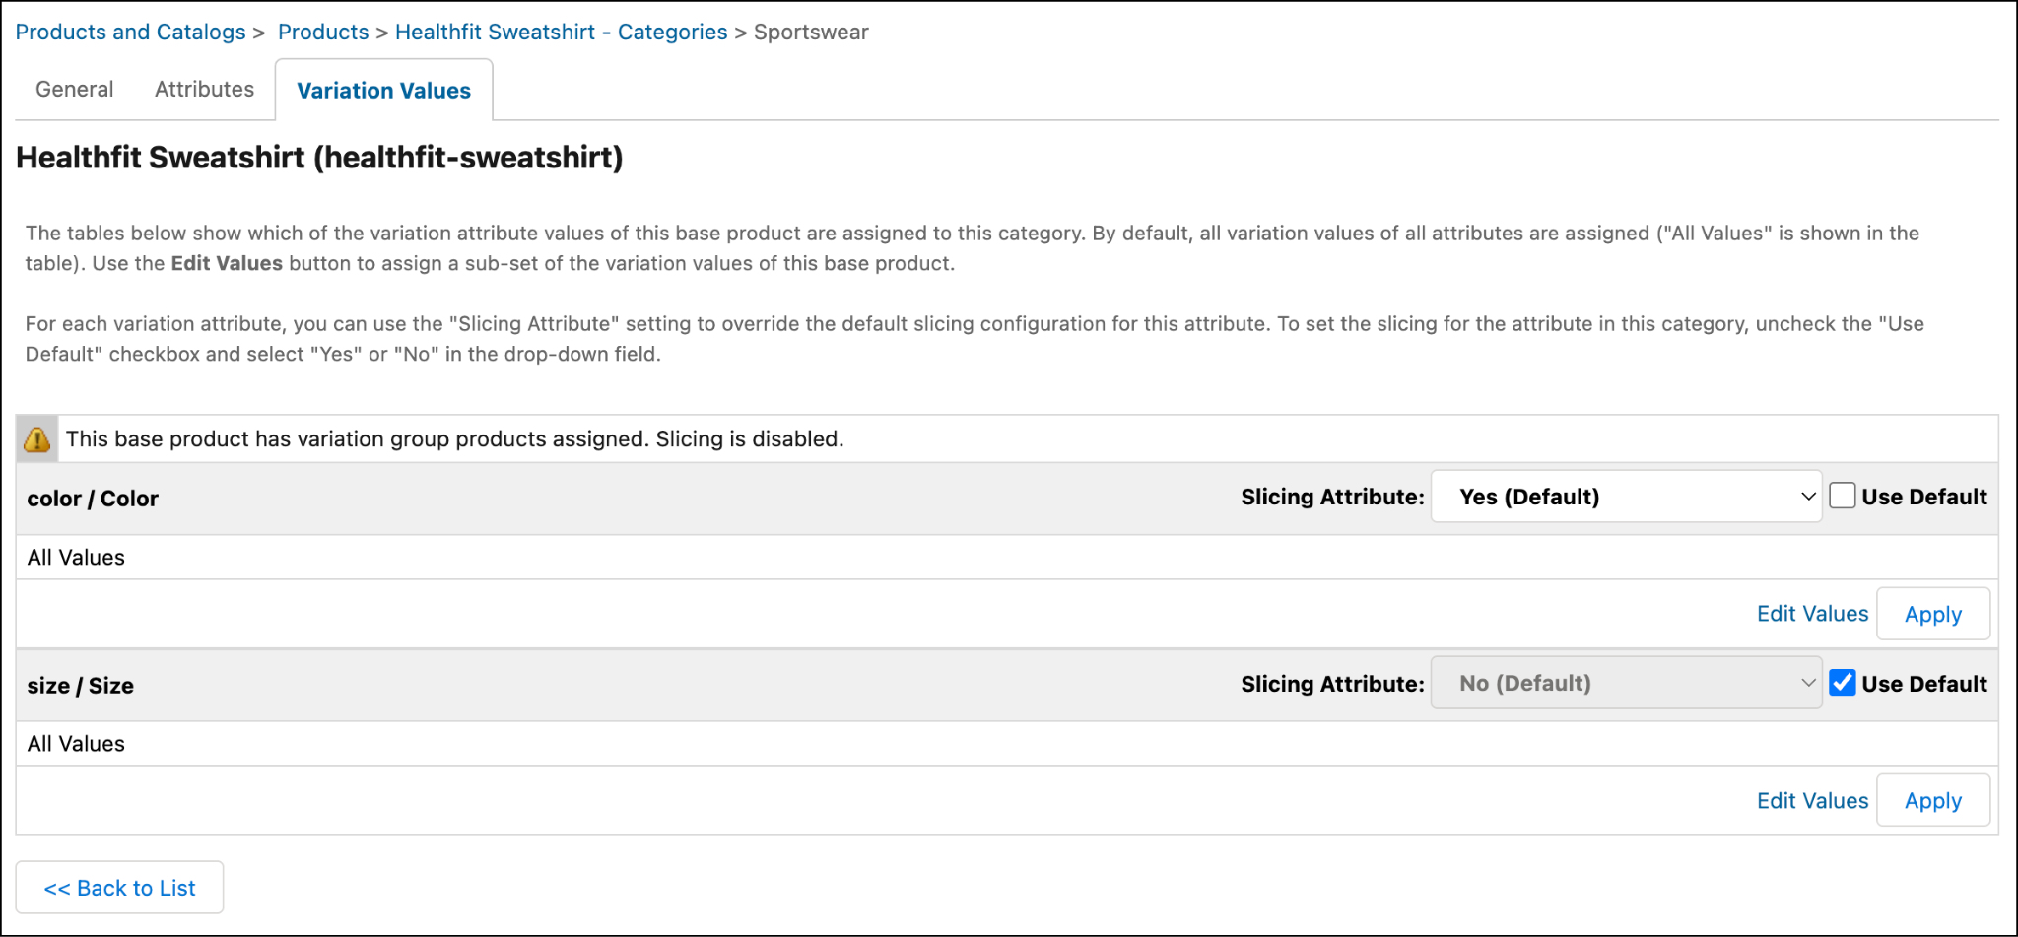
Task: Click the warning icon beside the slicing disabled message
Action: pyautogui.click(x=37, y=439)
